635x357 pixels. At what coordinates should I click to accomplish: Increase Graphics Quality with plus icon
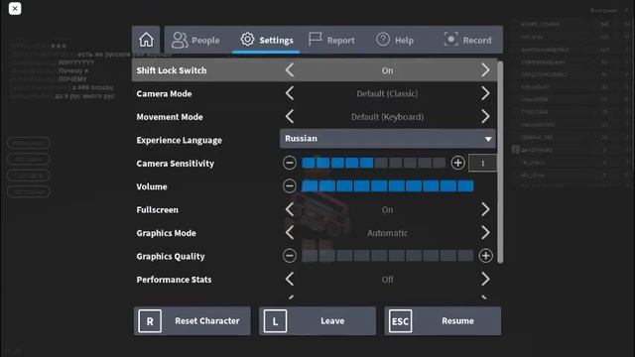[x=485, y=256]
